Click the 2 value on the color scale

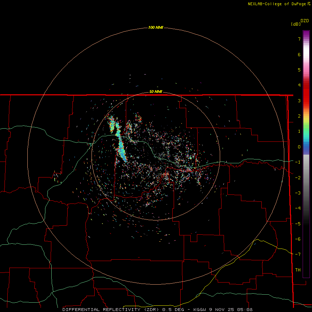pos(299,116)
